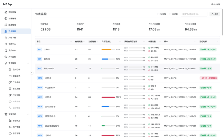
Task: Open 管理概览 under 管理选项
Action: [16, 121]
